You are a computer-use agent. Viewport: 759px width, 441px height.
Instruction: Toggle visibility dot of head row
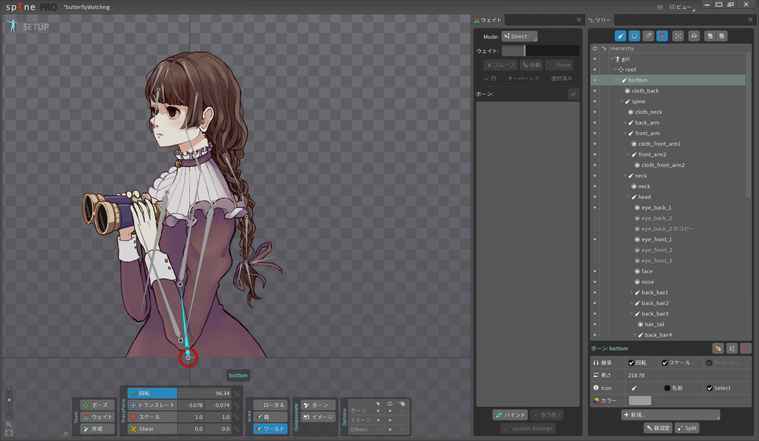pos(595,197)
